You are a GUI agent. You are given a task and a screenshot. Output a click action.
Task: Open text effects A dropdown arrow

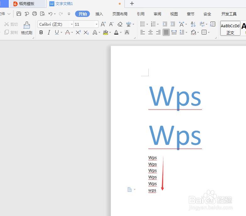click(99, 33)
